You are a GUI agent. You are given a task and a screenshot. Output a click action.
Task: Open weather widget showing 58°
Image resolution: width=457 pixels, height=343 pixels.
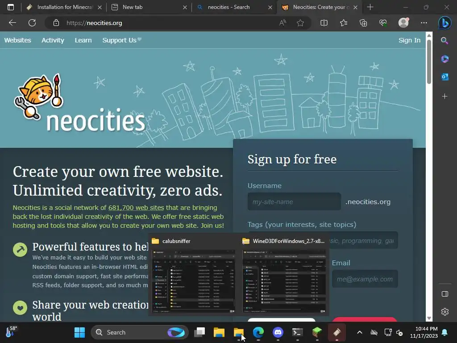pos(11,332)
